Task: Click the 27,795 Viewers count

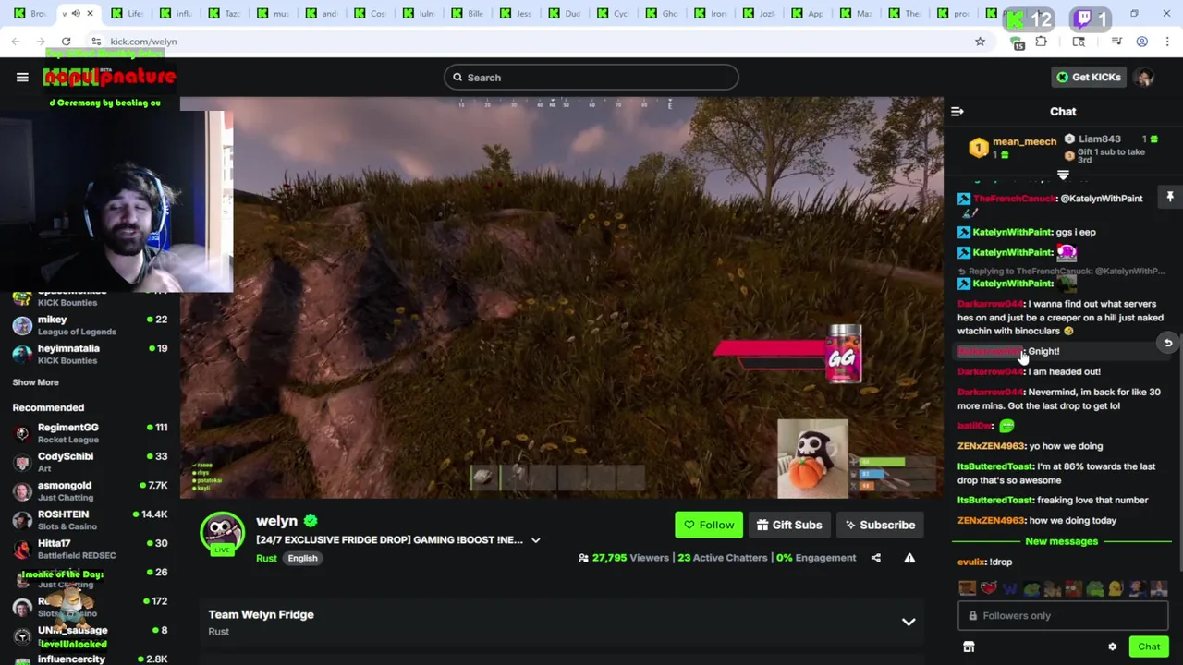Action: [x=623, y=558]
